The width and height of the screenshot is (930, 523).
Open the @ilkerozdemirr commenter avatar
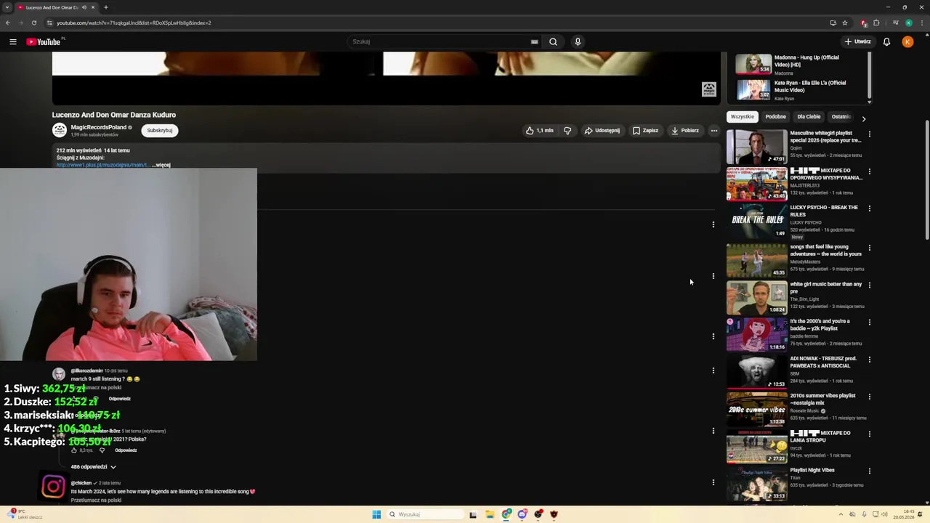(59, 374)
